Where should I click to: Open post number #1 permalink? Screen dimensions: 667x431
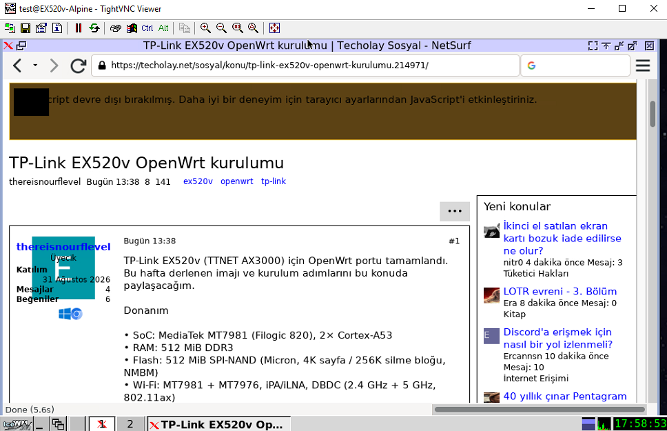[x=454, y=241]
